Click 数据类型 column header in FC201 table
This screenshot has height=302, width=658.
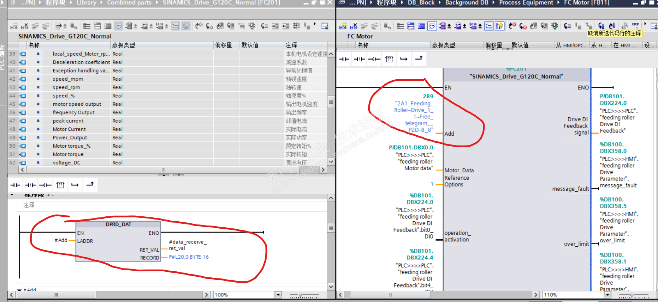162,45
